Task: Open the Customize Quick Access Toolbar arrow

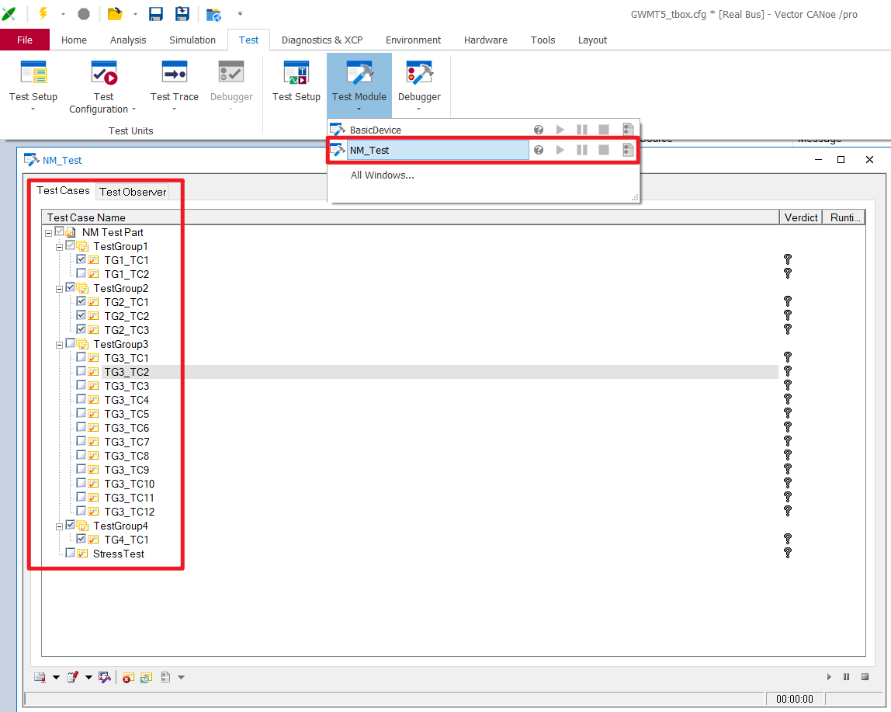Action: tap(241, 14)
